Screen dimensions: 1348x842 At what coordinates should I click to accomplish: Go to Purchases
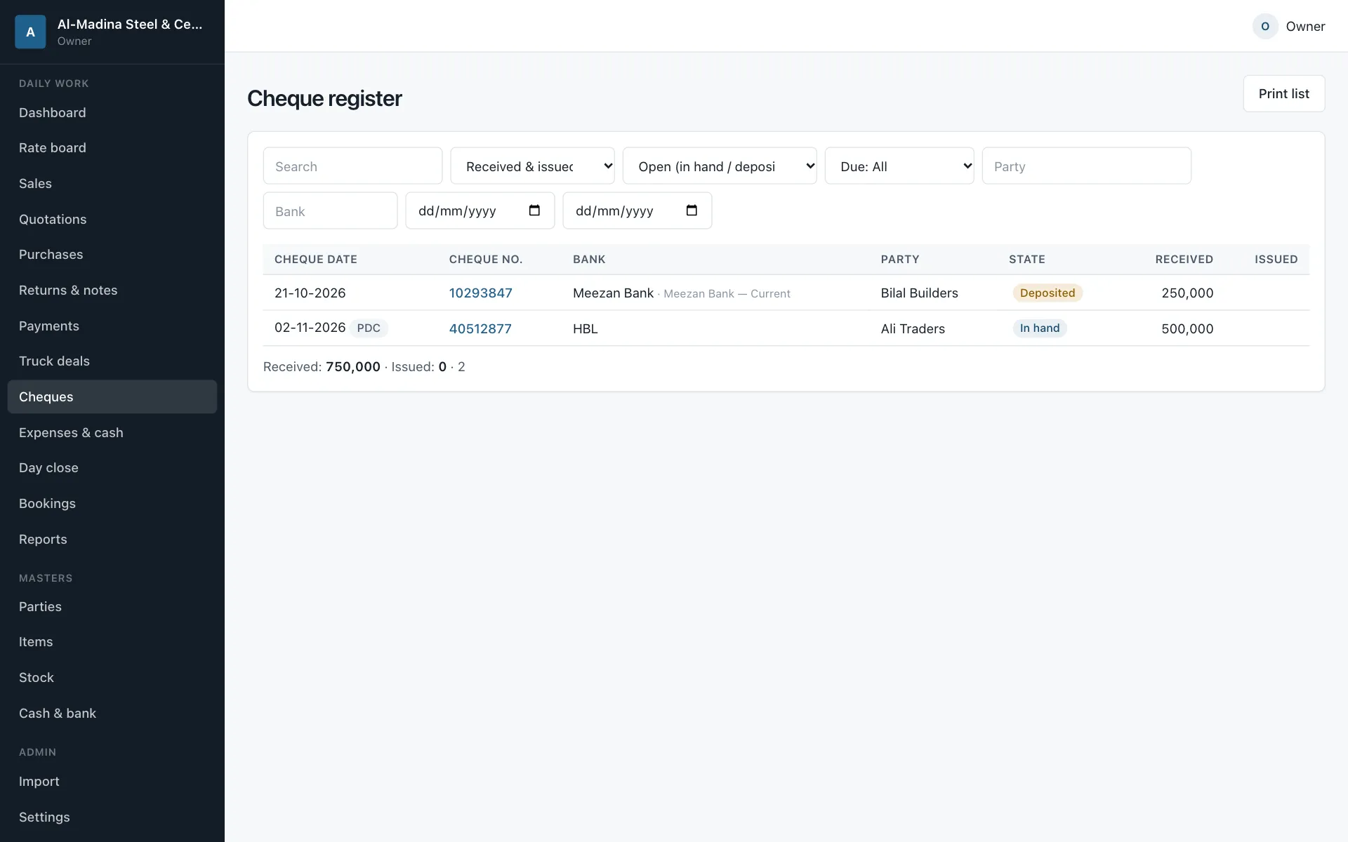pos(112,255)
